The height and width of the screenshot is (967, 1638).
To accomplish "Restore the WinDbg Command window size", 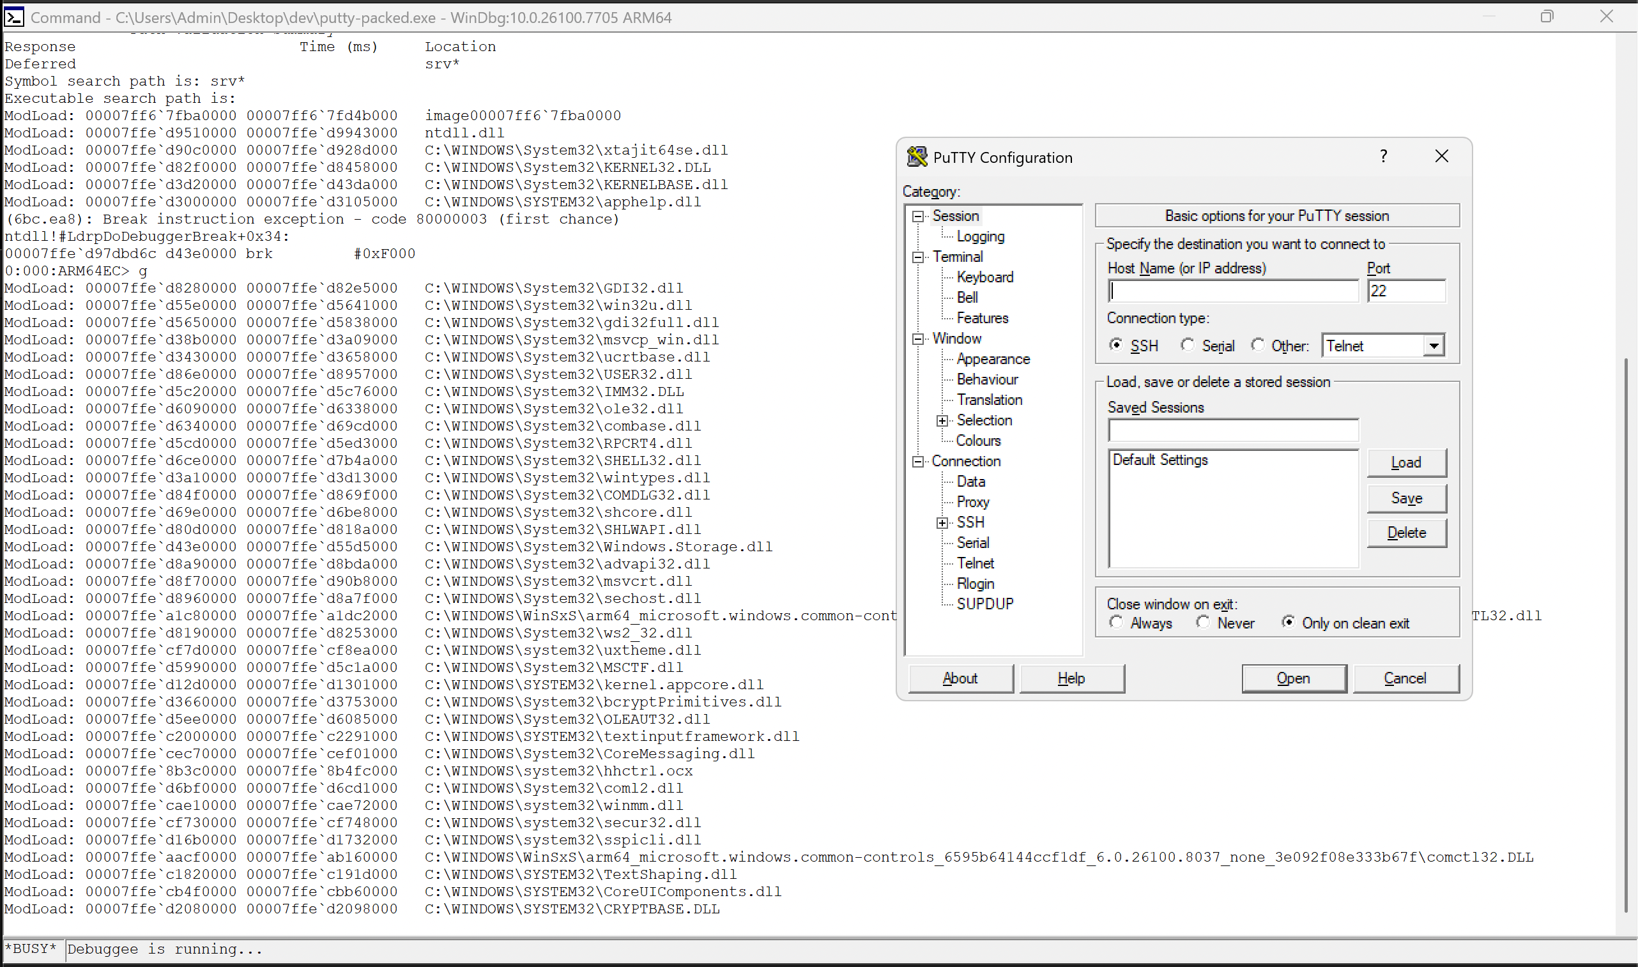I will (1547, 17).
